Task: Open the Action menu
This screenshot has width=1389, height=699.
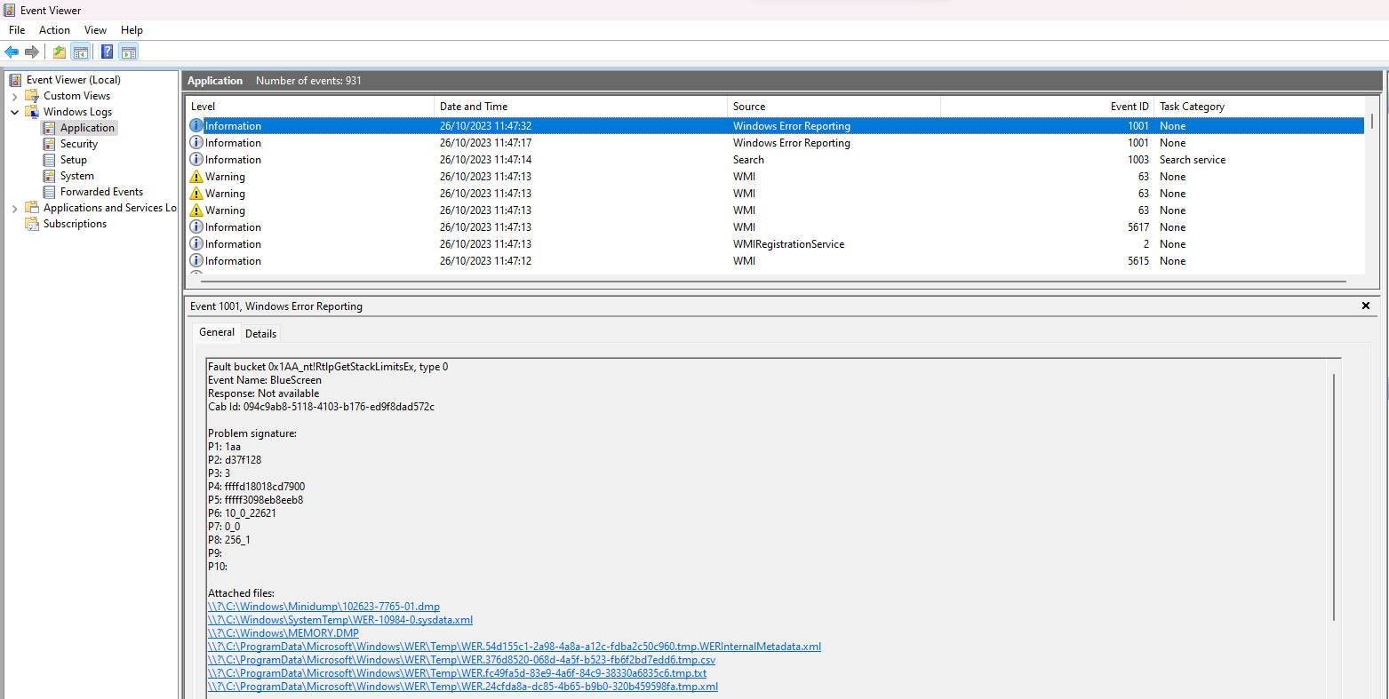Action: pos(54,29)
